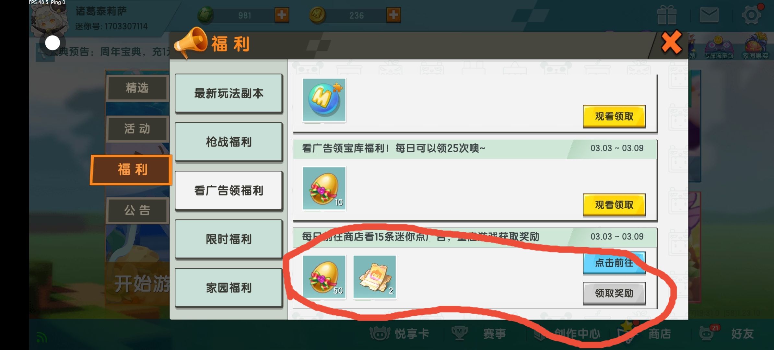The height and width of the screenshot is (350, 774).
Task: Open the gift box icon
Action: pyautogui.click(x=667, y=15)
